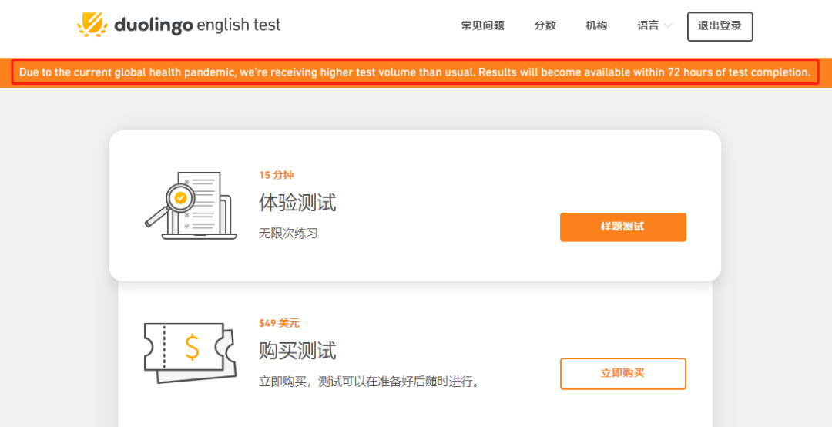This screenshot has height=427, width=832.
Task: Open the 语言 language menu
Action: 648,25
